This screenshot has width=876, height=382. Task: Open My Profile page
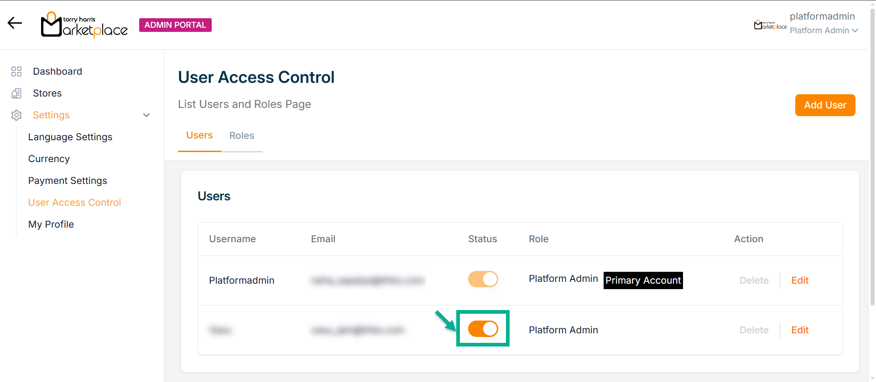pyautogui.click(x=51, y=224)
